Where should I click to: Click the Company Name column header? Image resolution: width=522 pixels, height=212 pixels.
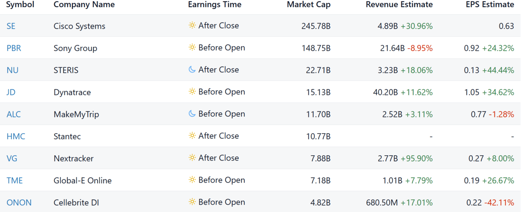click(84, 5)
